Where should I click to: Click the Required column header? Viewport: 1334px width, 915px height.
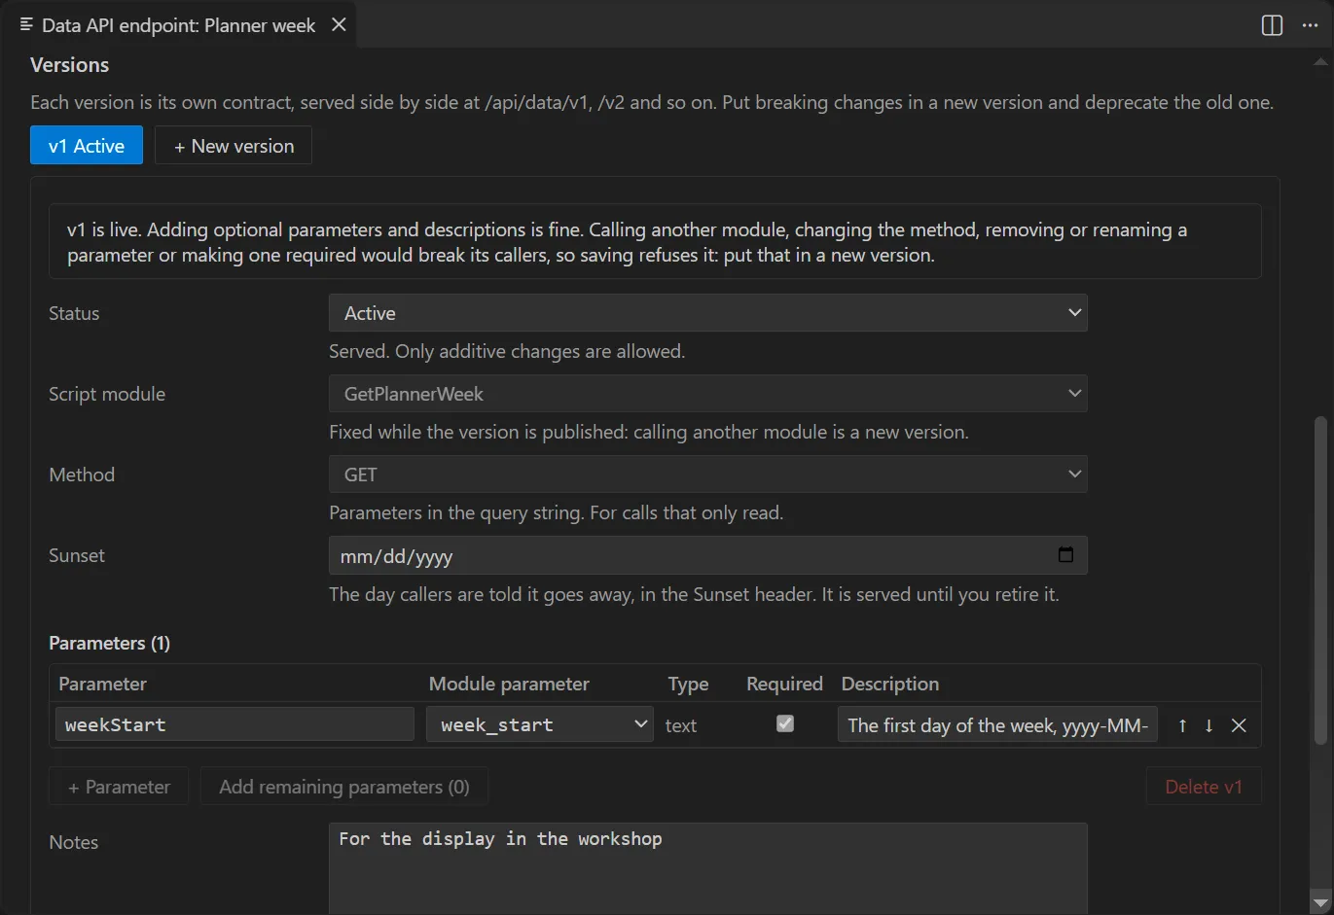784,684
